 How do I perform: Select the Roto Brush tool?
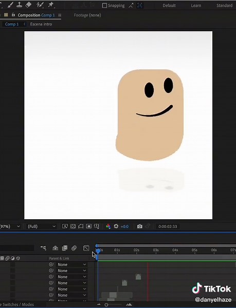pyautogui.click(x=40, y=5)
